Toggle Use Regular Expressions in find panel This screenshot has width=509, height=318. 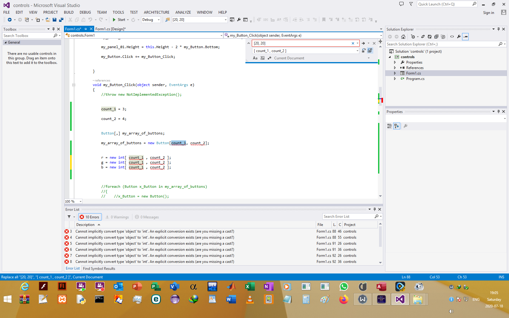269,58
